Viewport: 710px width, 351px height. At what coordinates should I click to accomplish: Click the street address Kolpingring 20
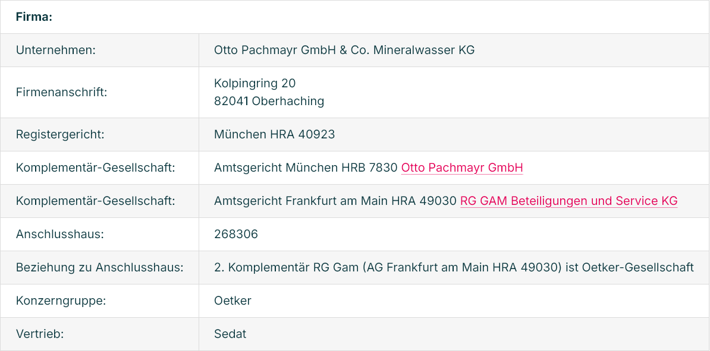click(x=255, y=83)
